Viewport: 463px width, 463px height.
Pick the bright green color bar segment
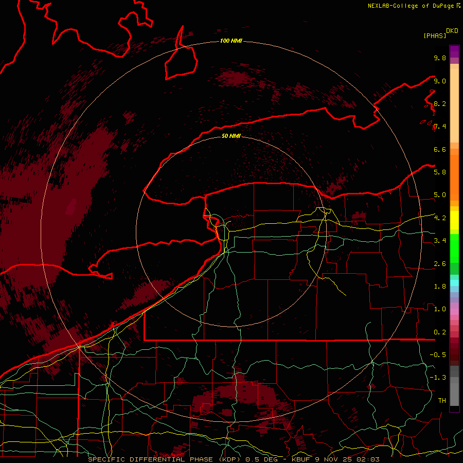pyautogui.click(x=454, y=248)
